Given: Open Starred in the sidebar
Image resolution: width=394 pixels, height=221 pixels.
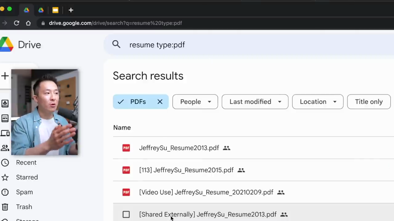Looking at the screenshot, I should [27, 177].
